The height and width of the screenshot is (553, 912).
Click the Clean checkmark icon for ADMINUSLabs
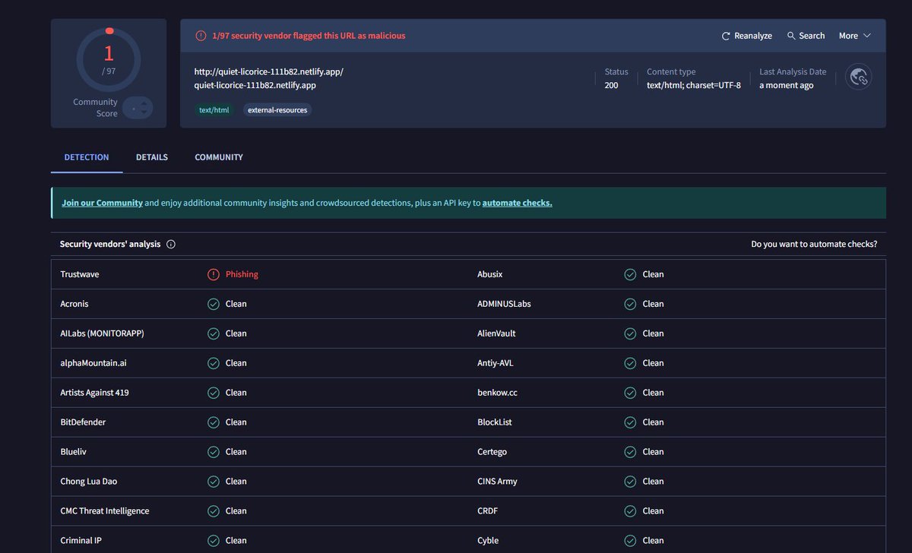coord(630,304)
